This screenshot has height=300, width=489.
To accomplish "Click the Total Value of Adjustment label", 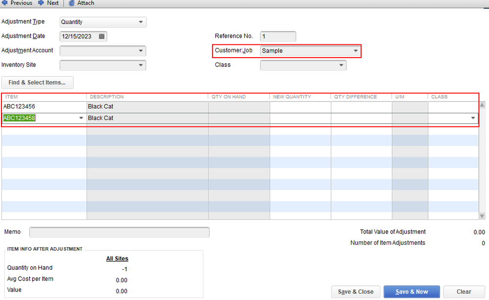I will 393,232.
